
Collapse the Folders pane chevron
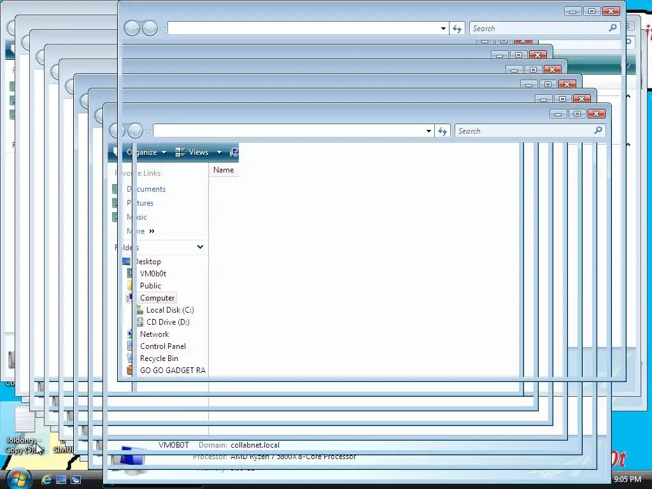pyautogui.click(x=200, y=247)
